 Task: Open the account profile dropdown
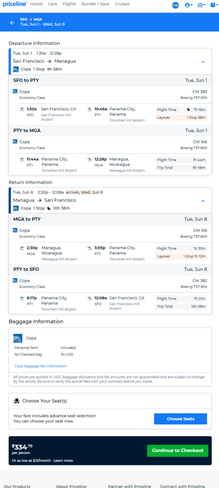(x=189, y=5)
